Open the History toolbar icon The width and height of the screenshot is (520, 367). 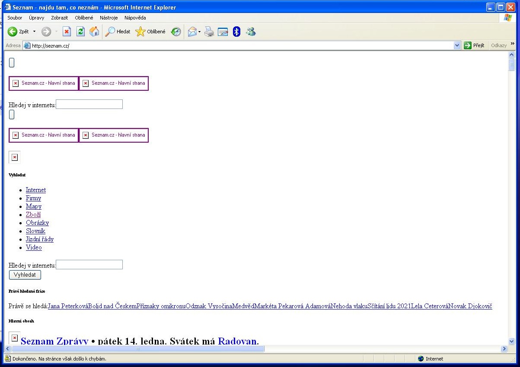pos(176,32)
